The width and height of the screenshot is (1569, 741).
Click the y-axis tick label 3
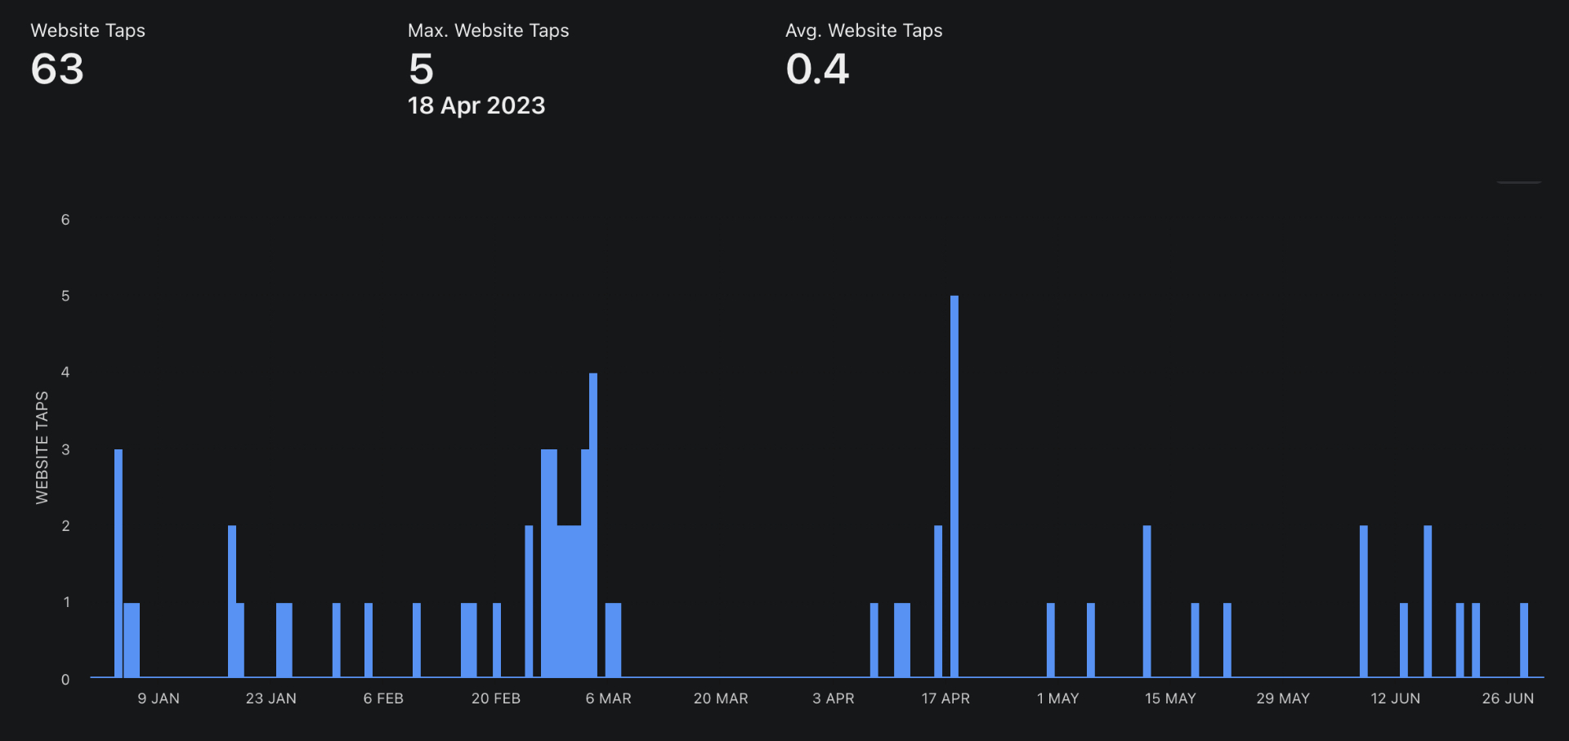click(x=65, y=449)
